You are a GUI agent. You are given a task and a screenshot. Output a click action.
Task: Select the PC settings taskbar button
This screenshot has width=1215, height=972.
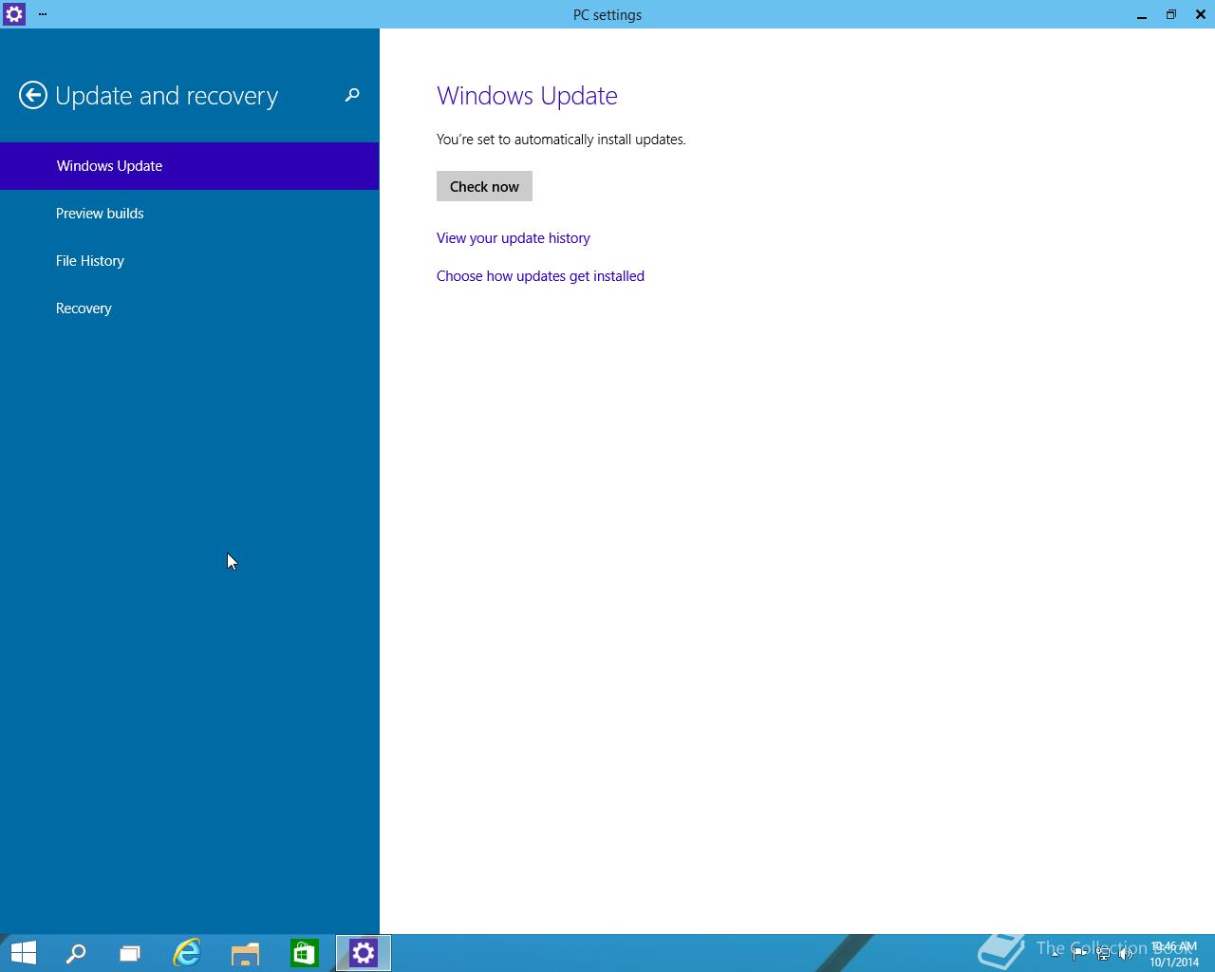364,953
